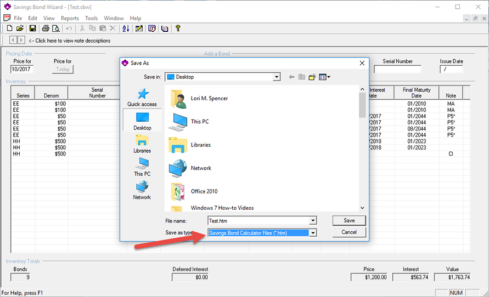
Task: Select the Lori M. Spencer folder
Action: click(x=199, y=99)
